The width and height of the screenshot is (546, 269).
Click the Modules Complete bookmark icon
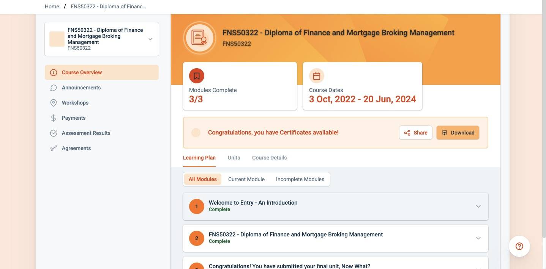coord(197,76)
